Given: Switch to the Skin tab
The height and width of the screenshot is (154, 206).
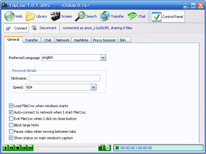Looking at the screenshot, I should point(124,40).
